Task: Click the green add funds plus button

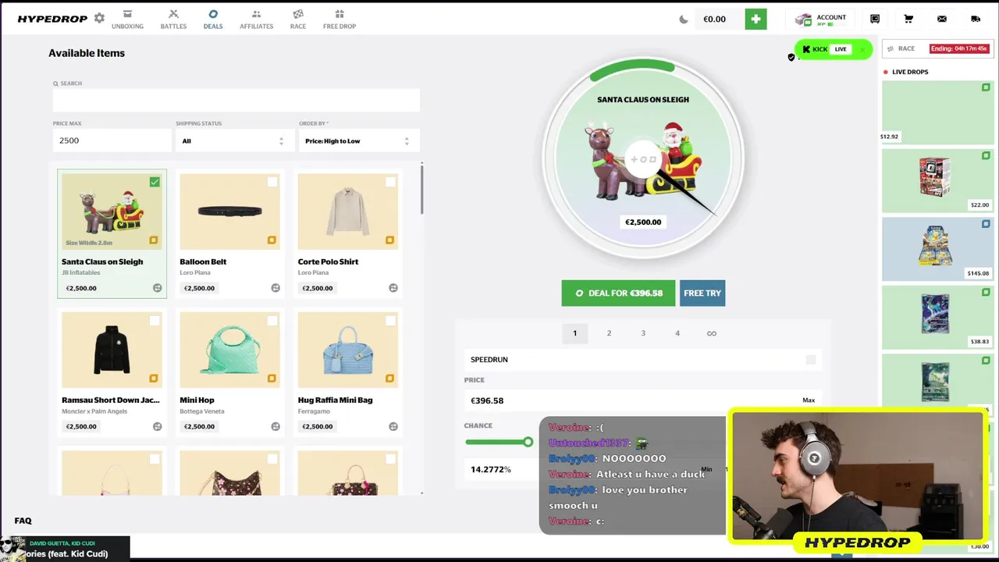Action: pyautogui.click(x=755, y=20)
